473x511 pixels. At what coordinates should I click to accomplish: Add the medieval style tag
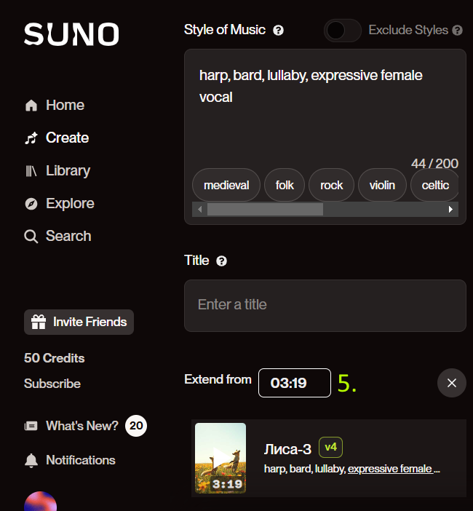[226, 185]
